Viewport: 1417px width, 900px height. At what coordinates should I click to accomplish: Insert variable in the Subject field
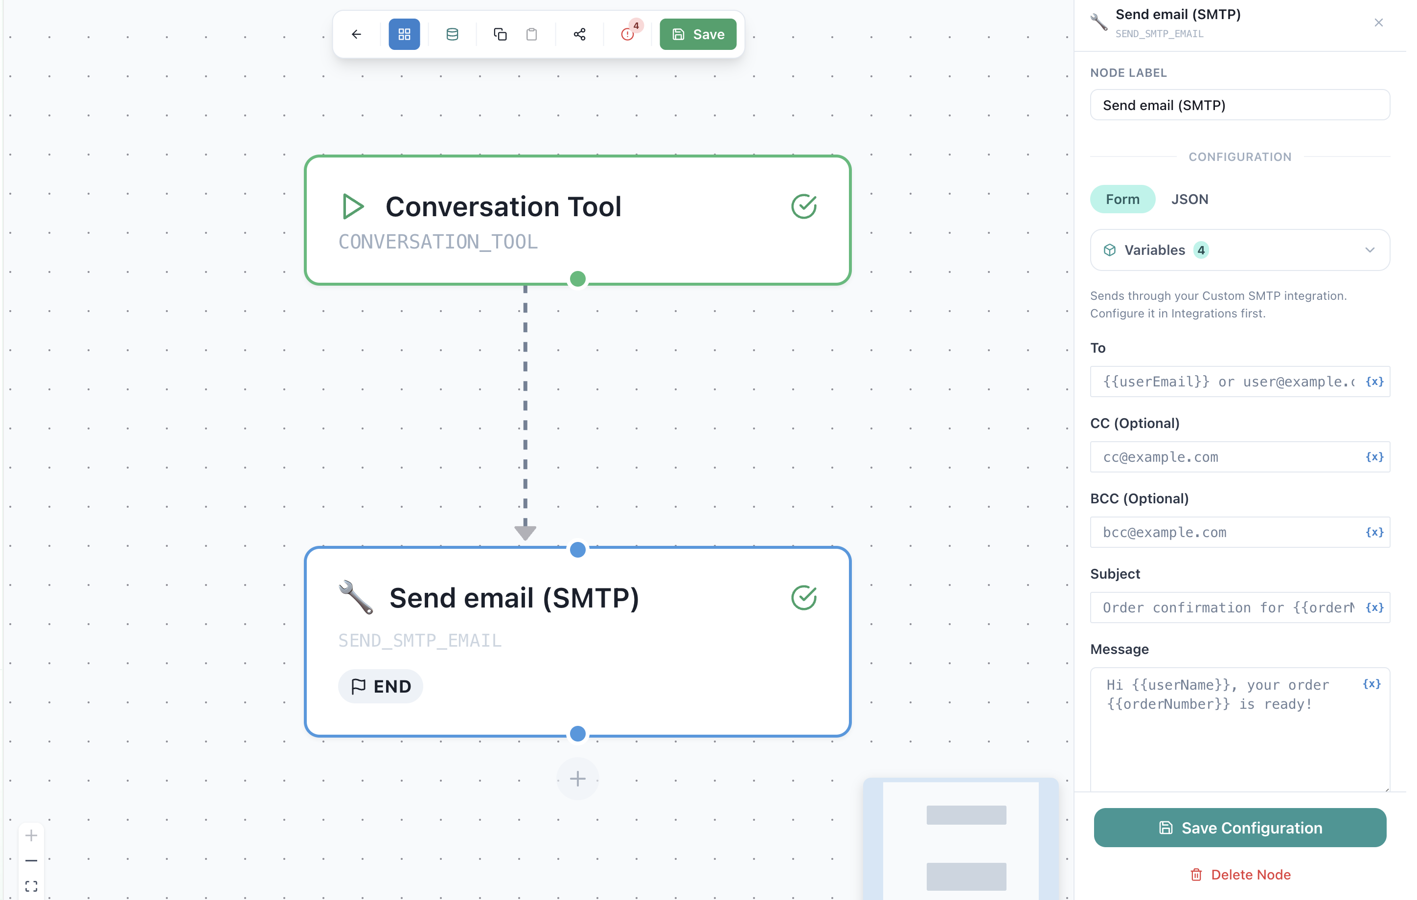1374,607
